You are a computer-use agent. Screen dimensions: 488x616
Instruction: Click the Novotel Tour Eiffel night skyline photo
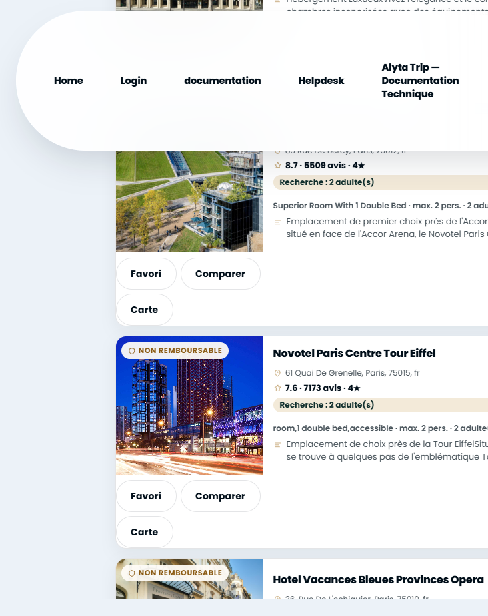(189, 406)
